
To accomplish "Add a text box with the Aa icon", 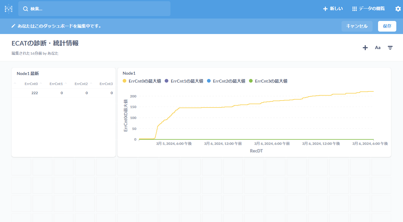I will (378, 48).
